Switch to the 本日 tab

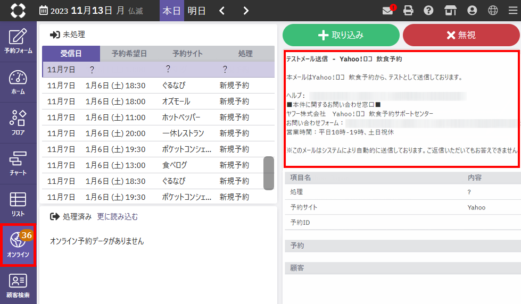(171, 11)
